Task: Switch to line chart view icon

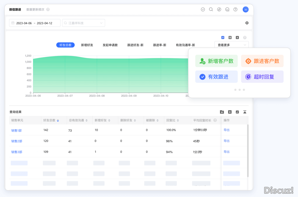Action: click(223, 38)
